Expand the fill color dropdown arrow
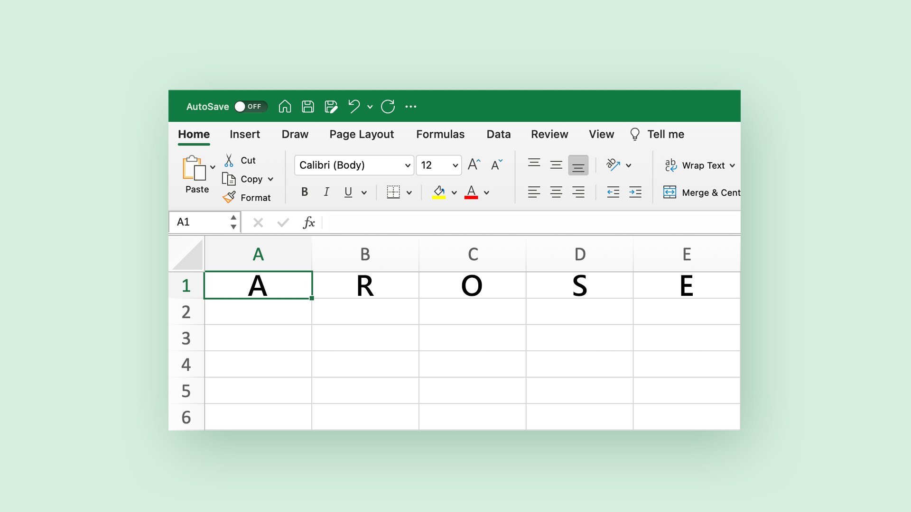The height and width of the screenshot is (512, 911). tap(454, 192)
